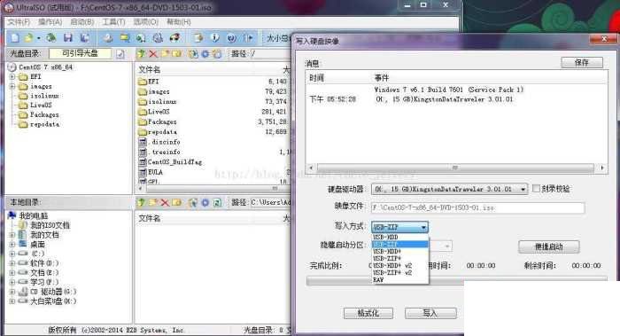Click the blue Info 'i' toolbar icon
The width and height of the screenshot is (620, 336).
(215, 38)
